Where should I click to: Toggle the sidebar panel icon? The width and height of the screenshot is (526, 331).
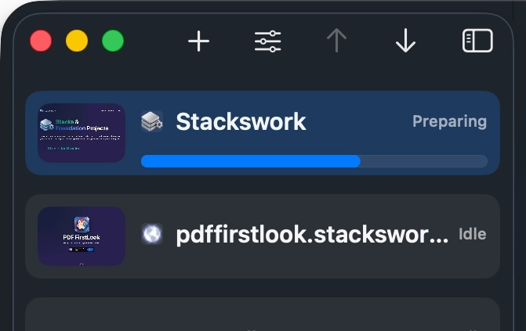477,41
